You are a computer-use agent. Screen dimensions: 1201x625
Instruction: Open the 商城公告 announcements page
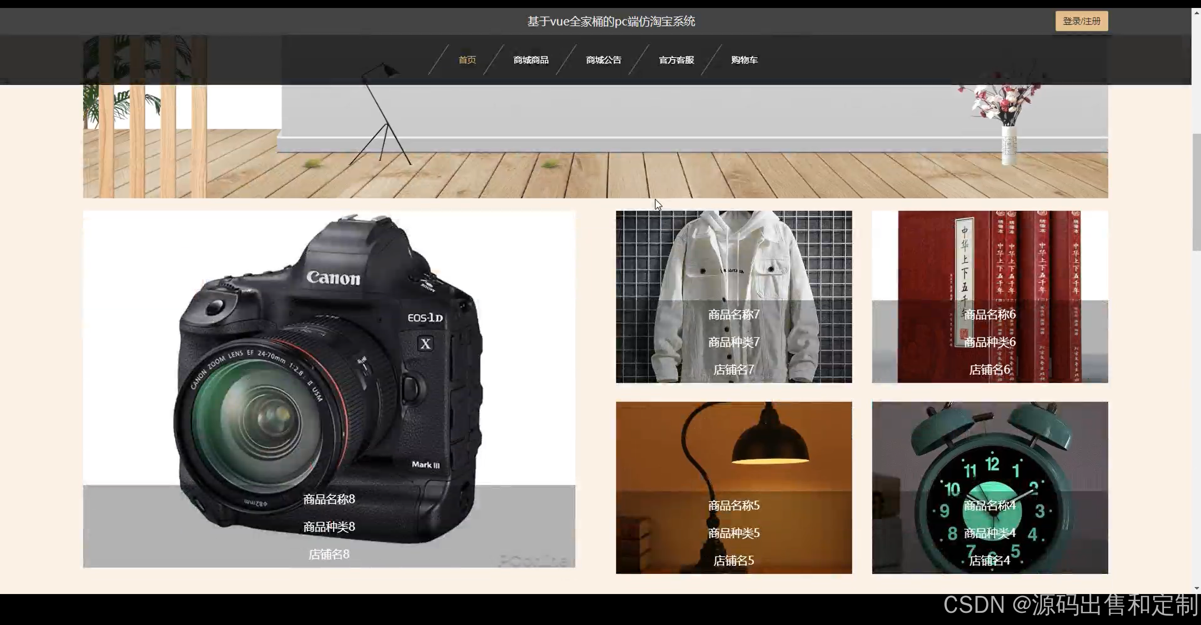[x=603, y=60]
